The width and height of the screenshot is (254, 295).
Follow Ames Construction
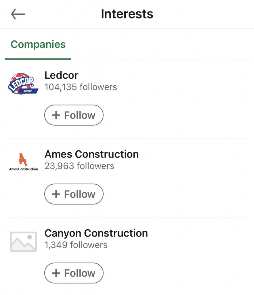click(74, 194)
